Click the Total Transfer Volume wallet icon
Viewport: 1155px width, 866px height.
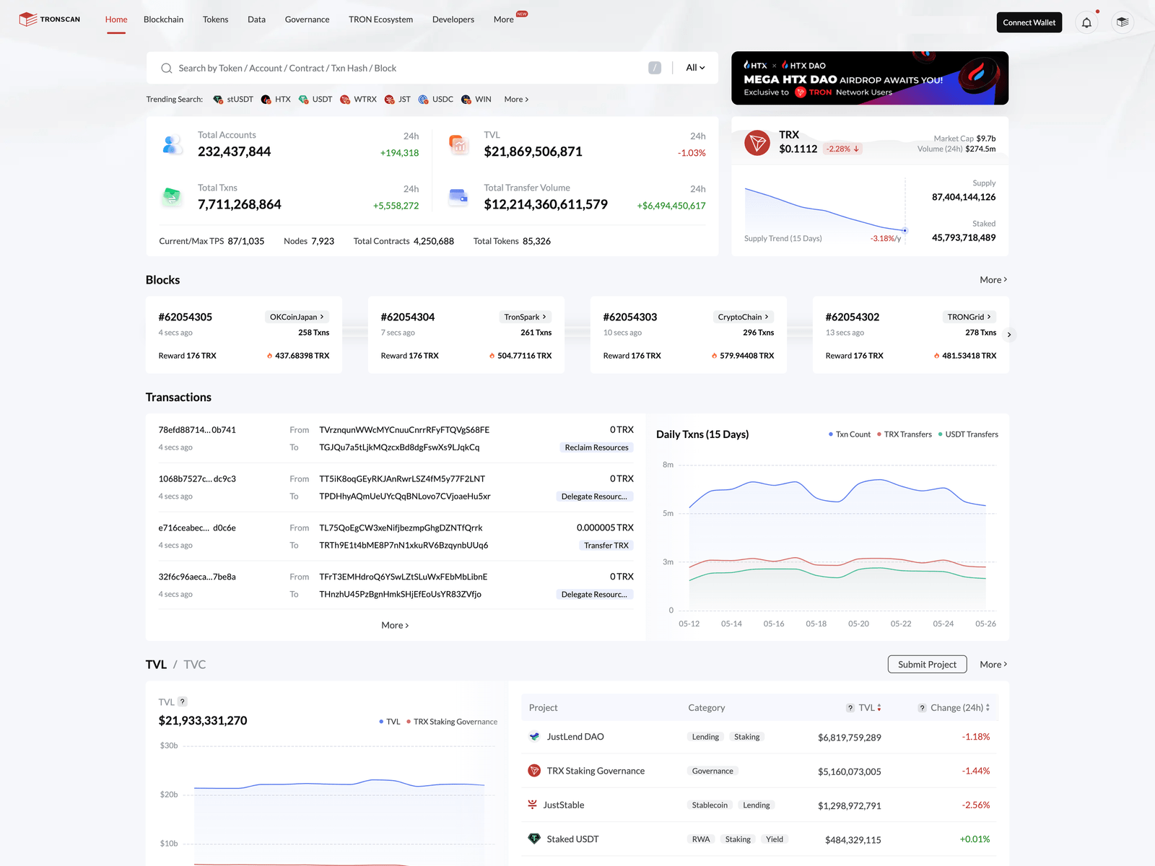[x=458, y=196]
